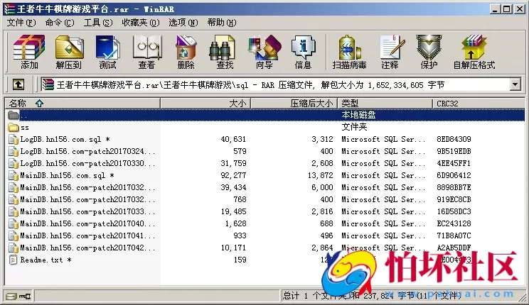Go up one folder level button
The width and height of the screenshot is (529, 305).
(x=19, y=84)
